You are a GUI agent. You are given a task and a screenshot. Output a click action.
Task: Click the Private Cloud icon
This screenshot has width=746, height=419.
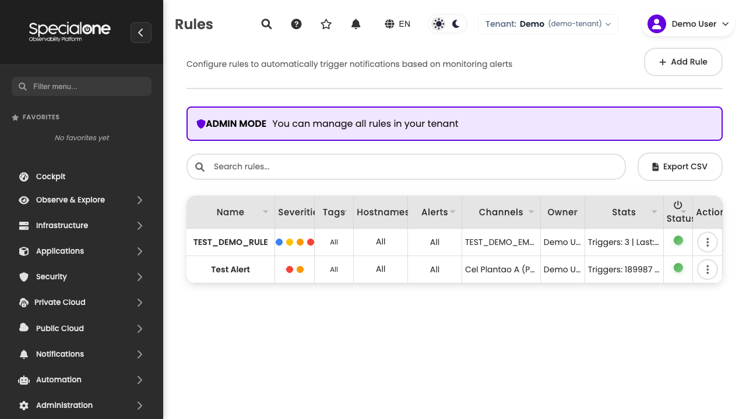tap(24, 302)
